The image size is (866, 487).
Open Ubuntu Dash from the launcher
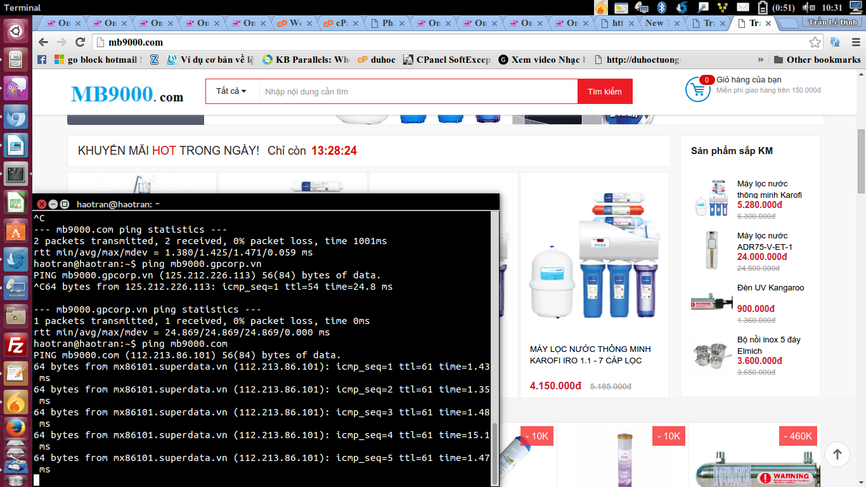pos(16,31)
